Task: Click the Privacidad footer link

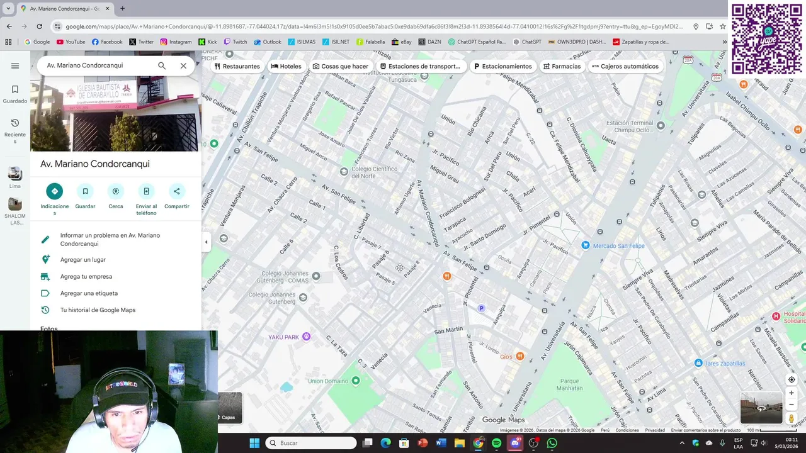Action: point(655,430)
